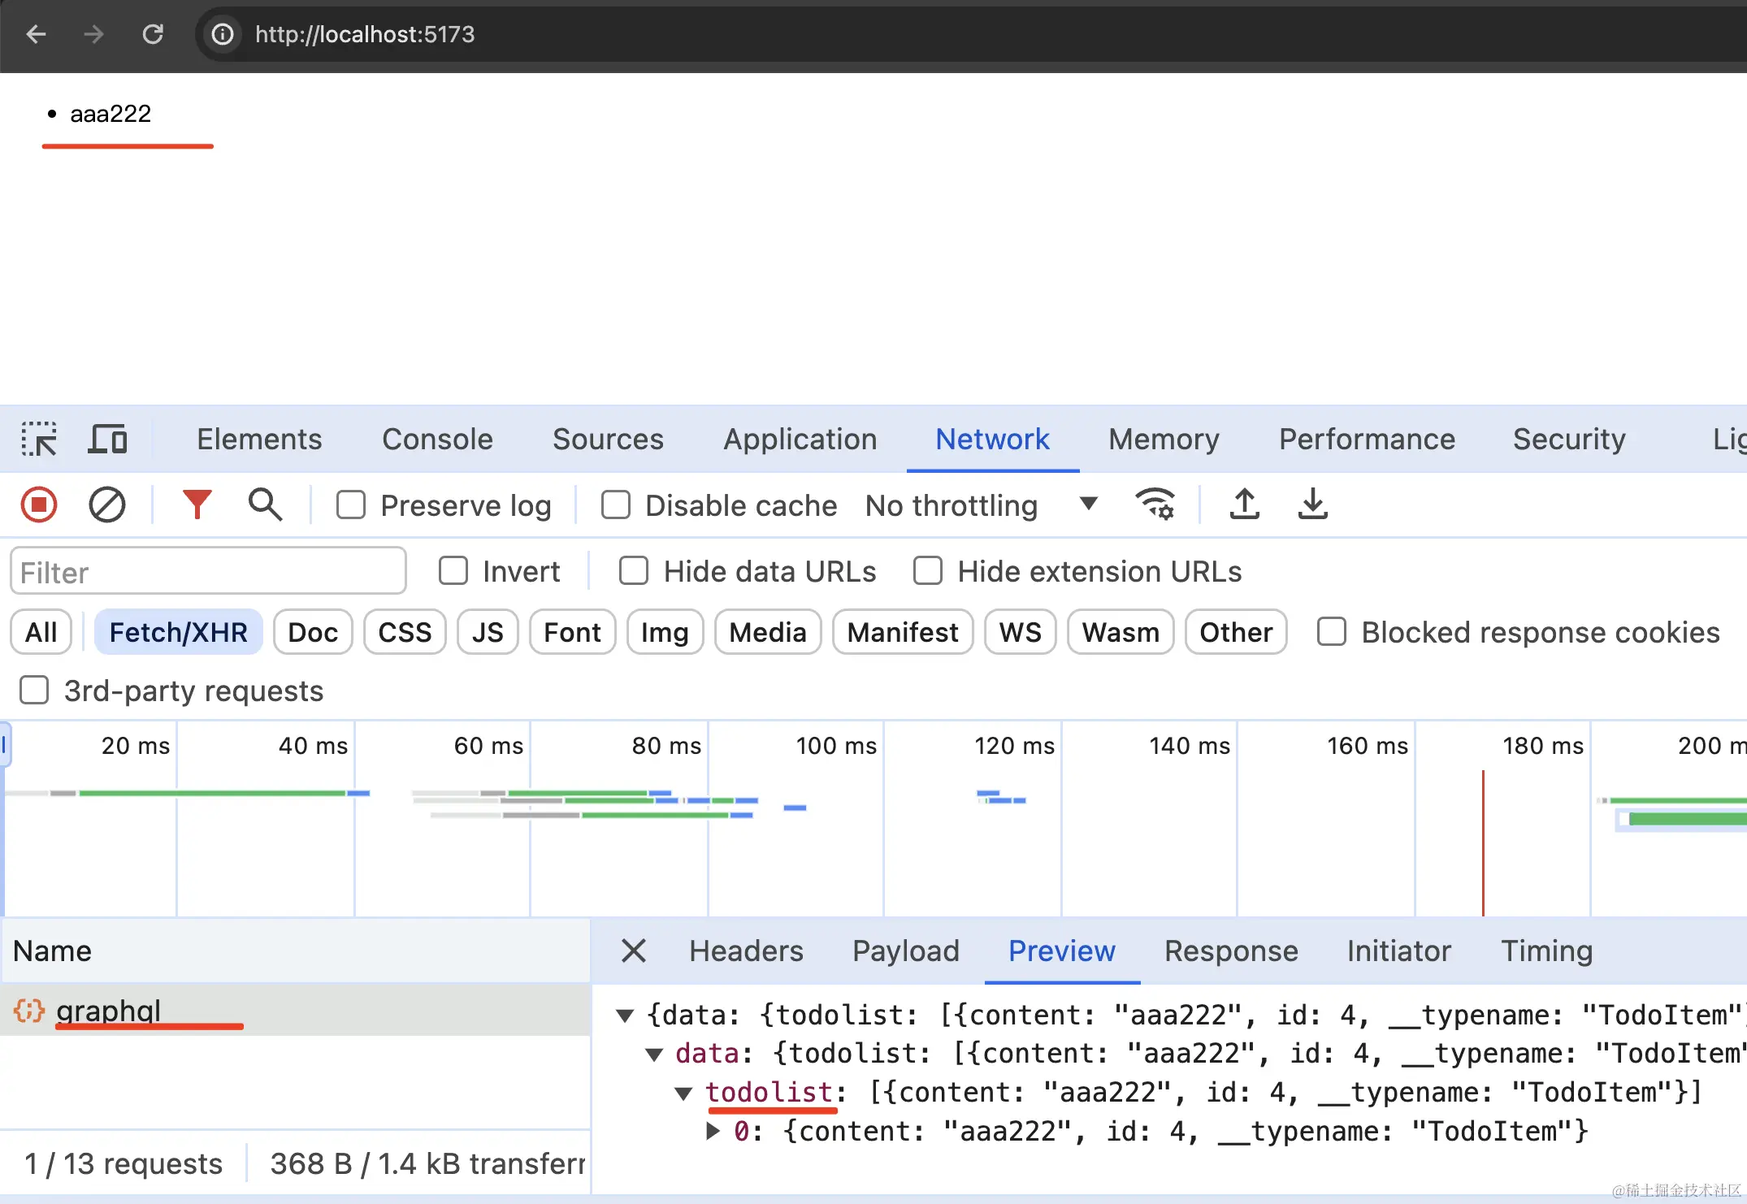Stop recording network log
Screen dimensions: 1747x1204
click(38, 505)
